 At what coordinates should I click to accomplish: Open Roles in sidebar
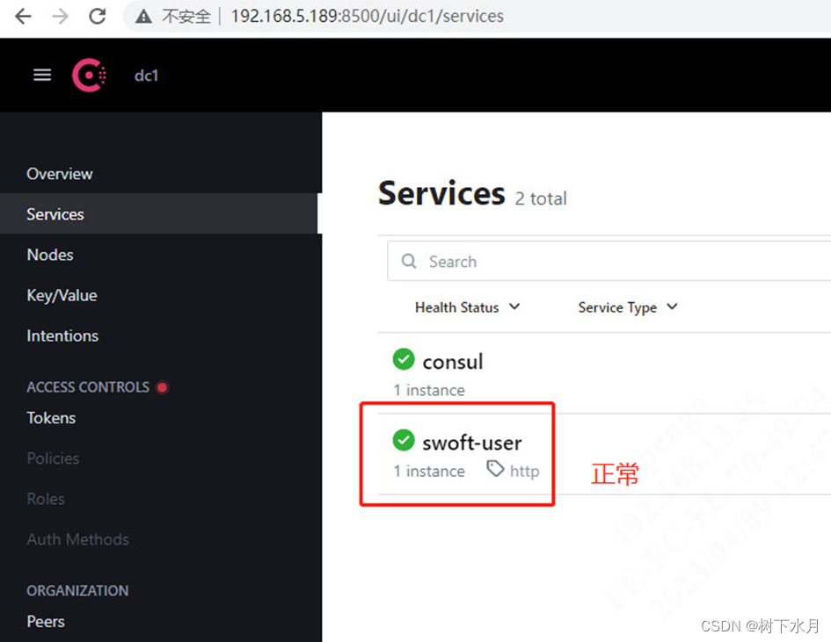46,499
